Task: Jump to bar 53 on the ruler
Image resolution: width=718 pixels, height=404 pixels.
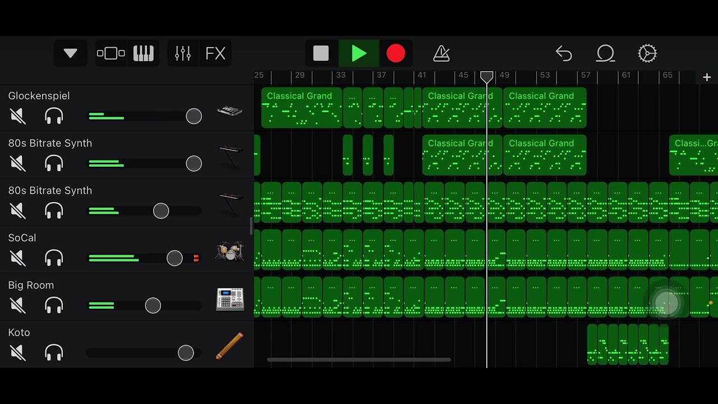Action: pos(545,75)
